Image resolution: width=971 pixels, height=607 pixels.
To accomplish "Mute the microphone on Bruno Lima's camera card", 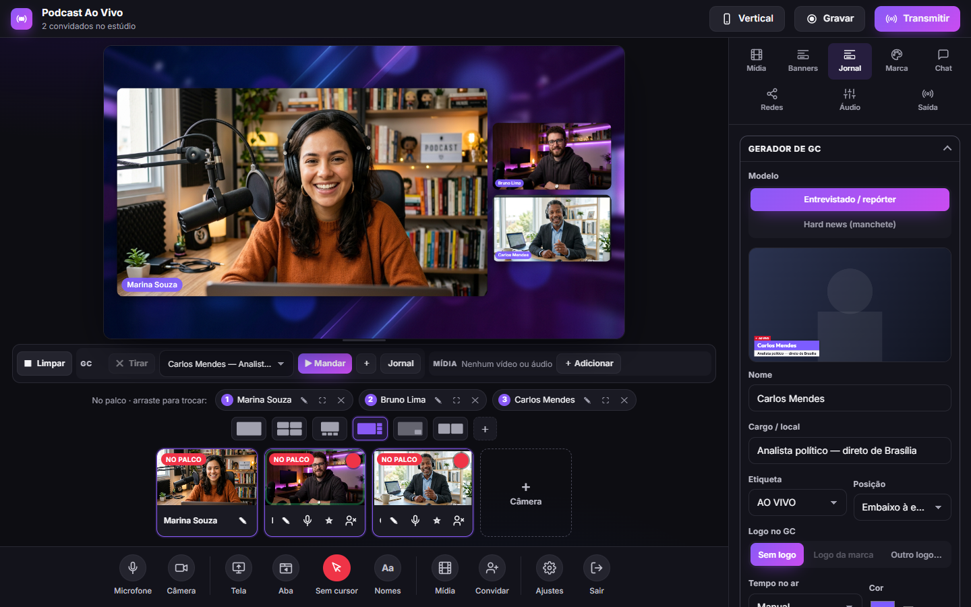I will click(307, 521).
